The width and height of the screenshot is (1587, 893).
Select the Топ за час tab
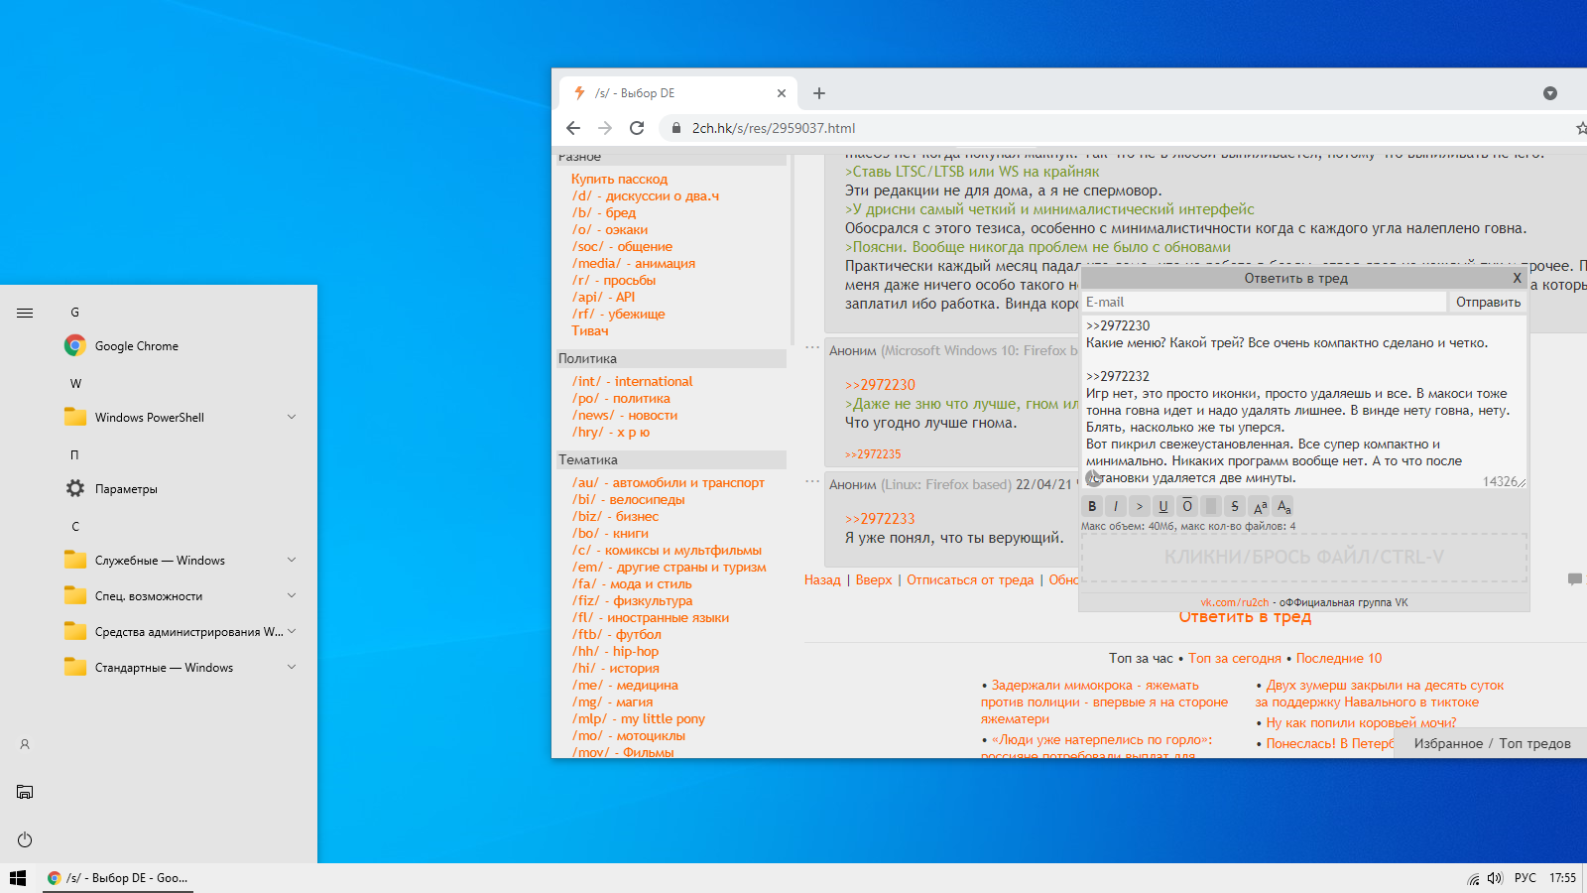tap(1141, 658)
